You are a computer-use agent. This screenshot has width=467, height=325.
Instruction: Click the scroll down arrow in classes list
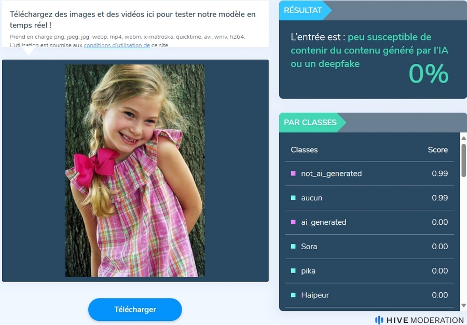463,305
